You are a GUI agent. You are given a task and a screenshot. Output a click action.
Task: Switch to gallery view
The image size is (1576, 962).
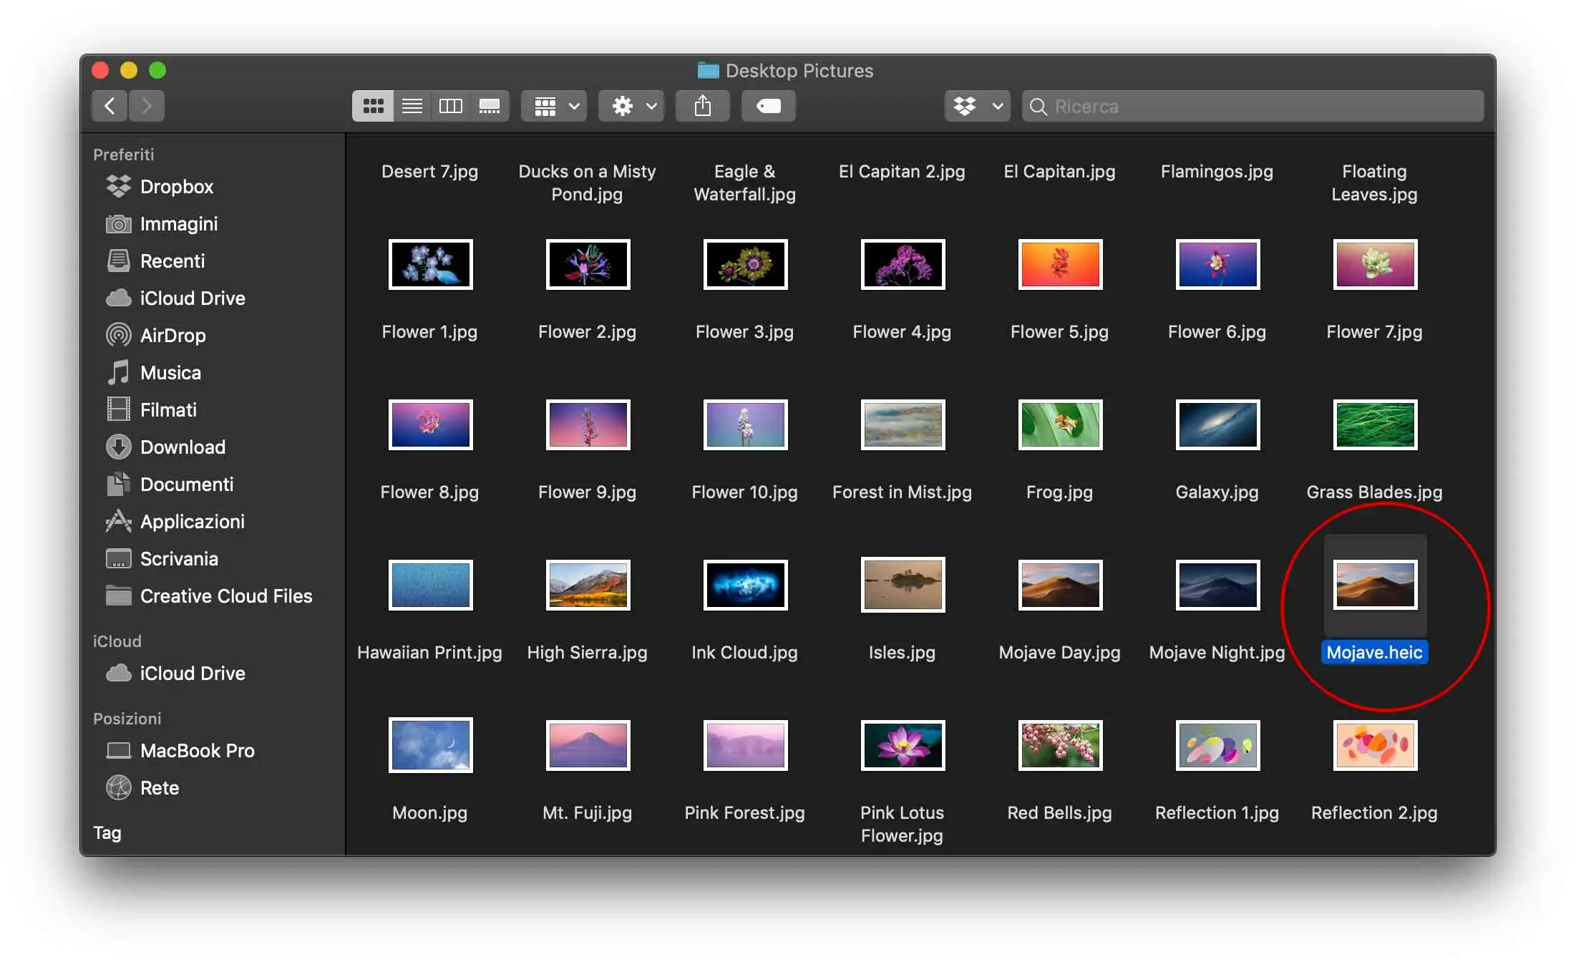pos(490,105)
